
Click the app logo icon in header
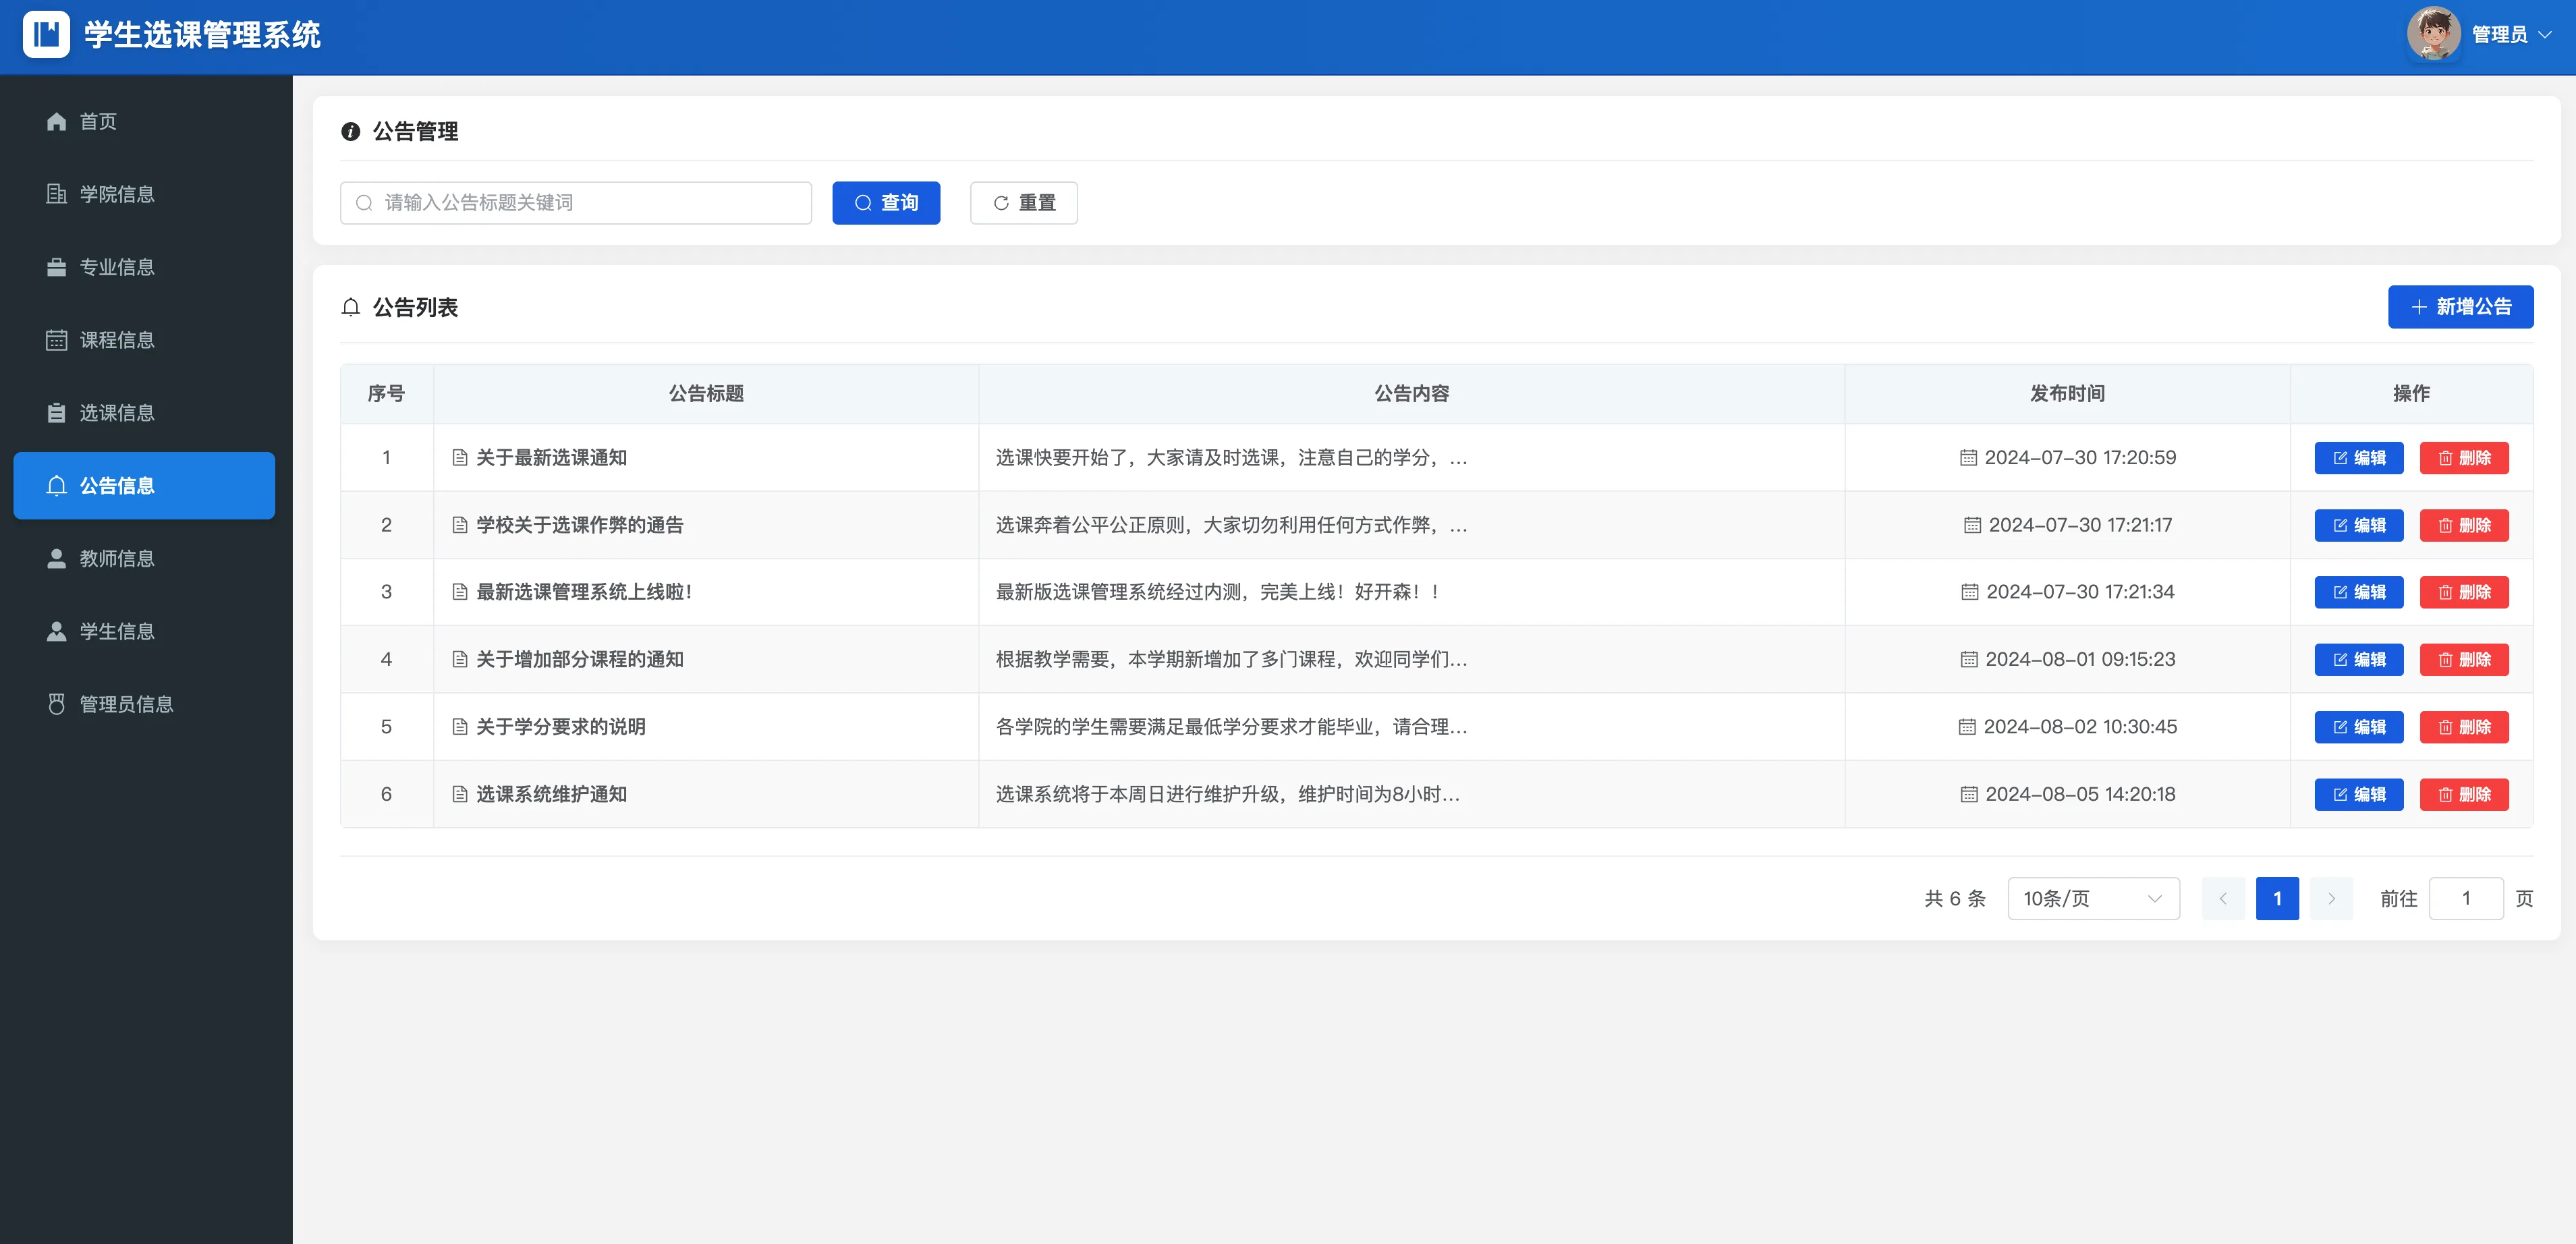point(46,35)
